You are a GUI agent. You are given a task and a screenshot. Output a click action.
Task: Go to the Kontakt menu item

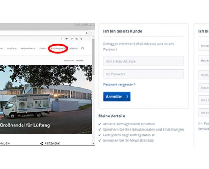click(73, 49)
